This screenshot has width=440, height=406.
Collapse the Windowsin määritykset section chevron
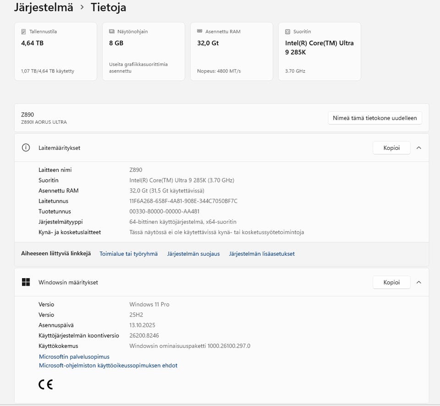coord(418,282)
